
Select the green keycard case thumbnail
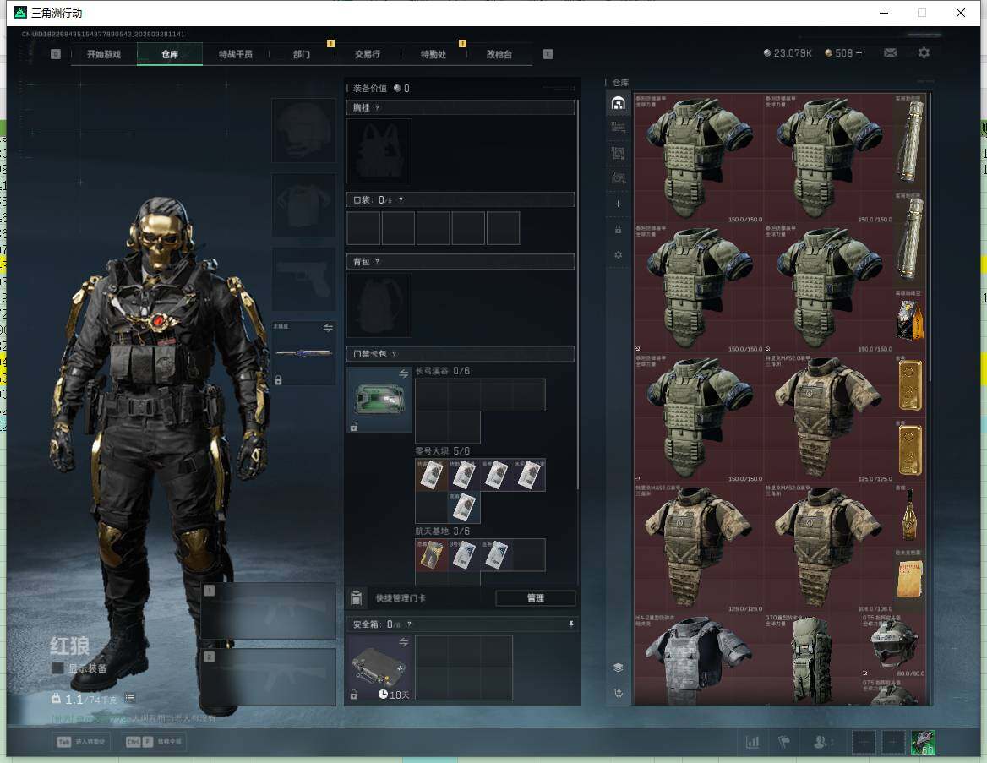point(379,400)
